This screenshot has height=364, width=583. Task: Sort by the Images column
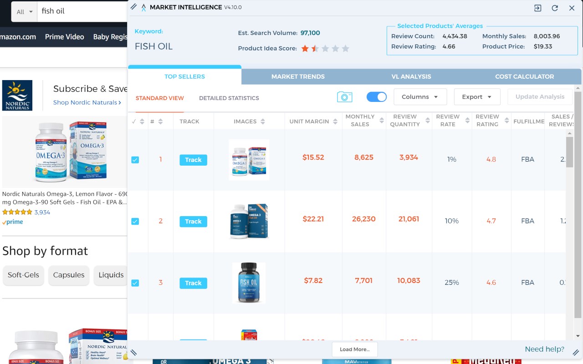click(263, 121)
